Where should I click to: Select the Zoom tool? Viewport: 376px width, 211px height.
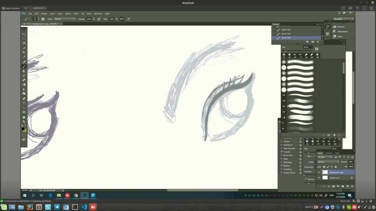[24, 122]
